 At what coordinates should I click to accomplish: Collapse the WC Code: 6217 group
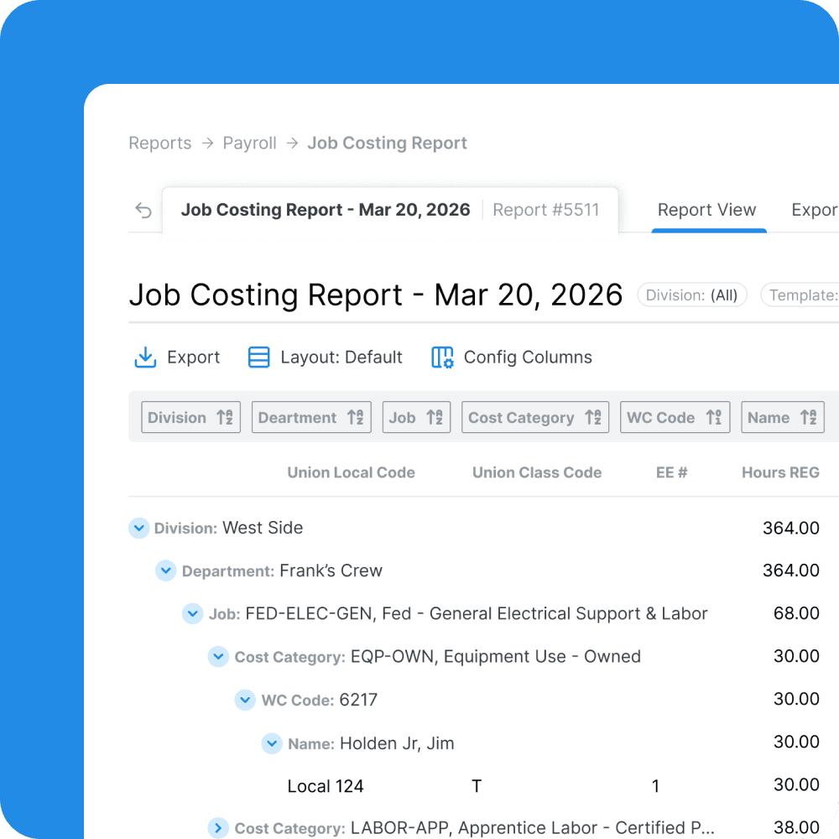point(245,700)
